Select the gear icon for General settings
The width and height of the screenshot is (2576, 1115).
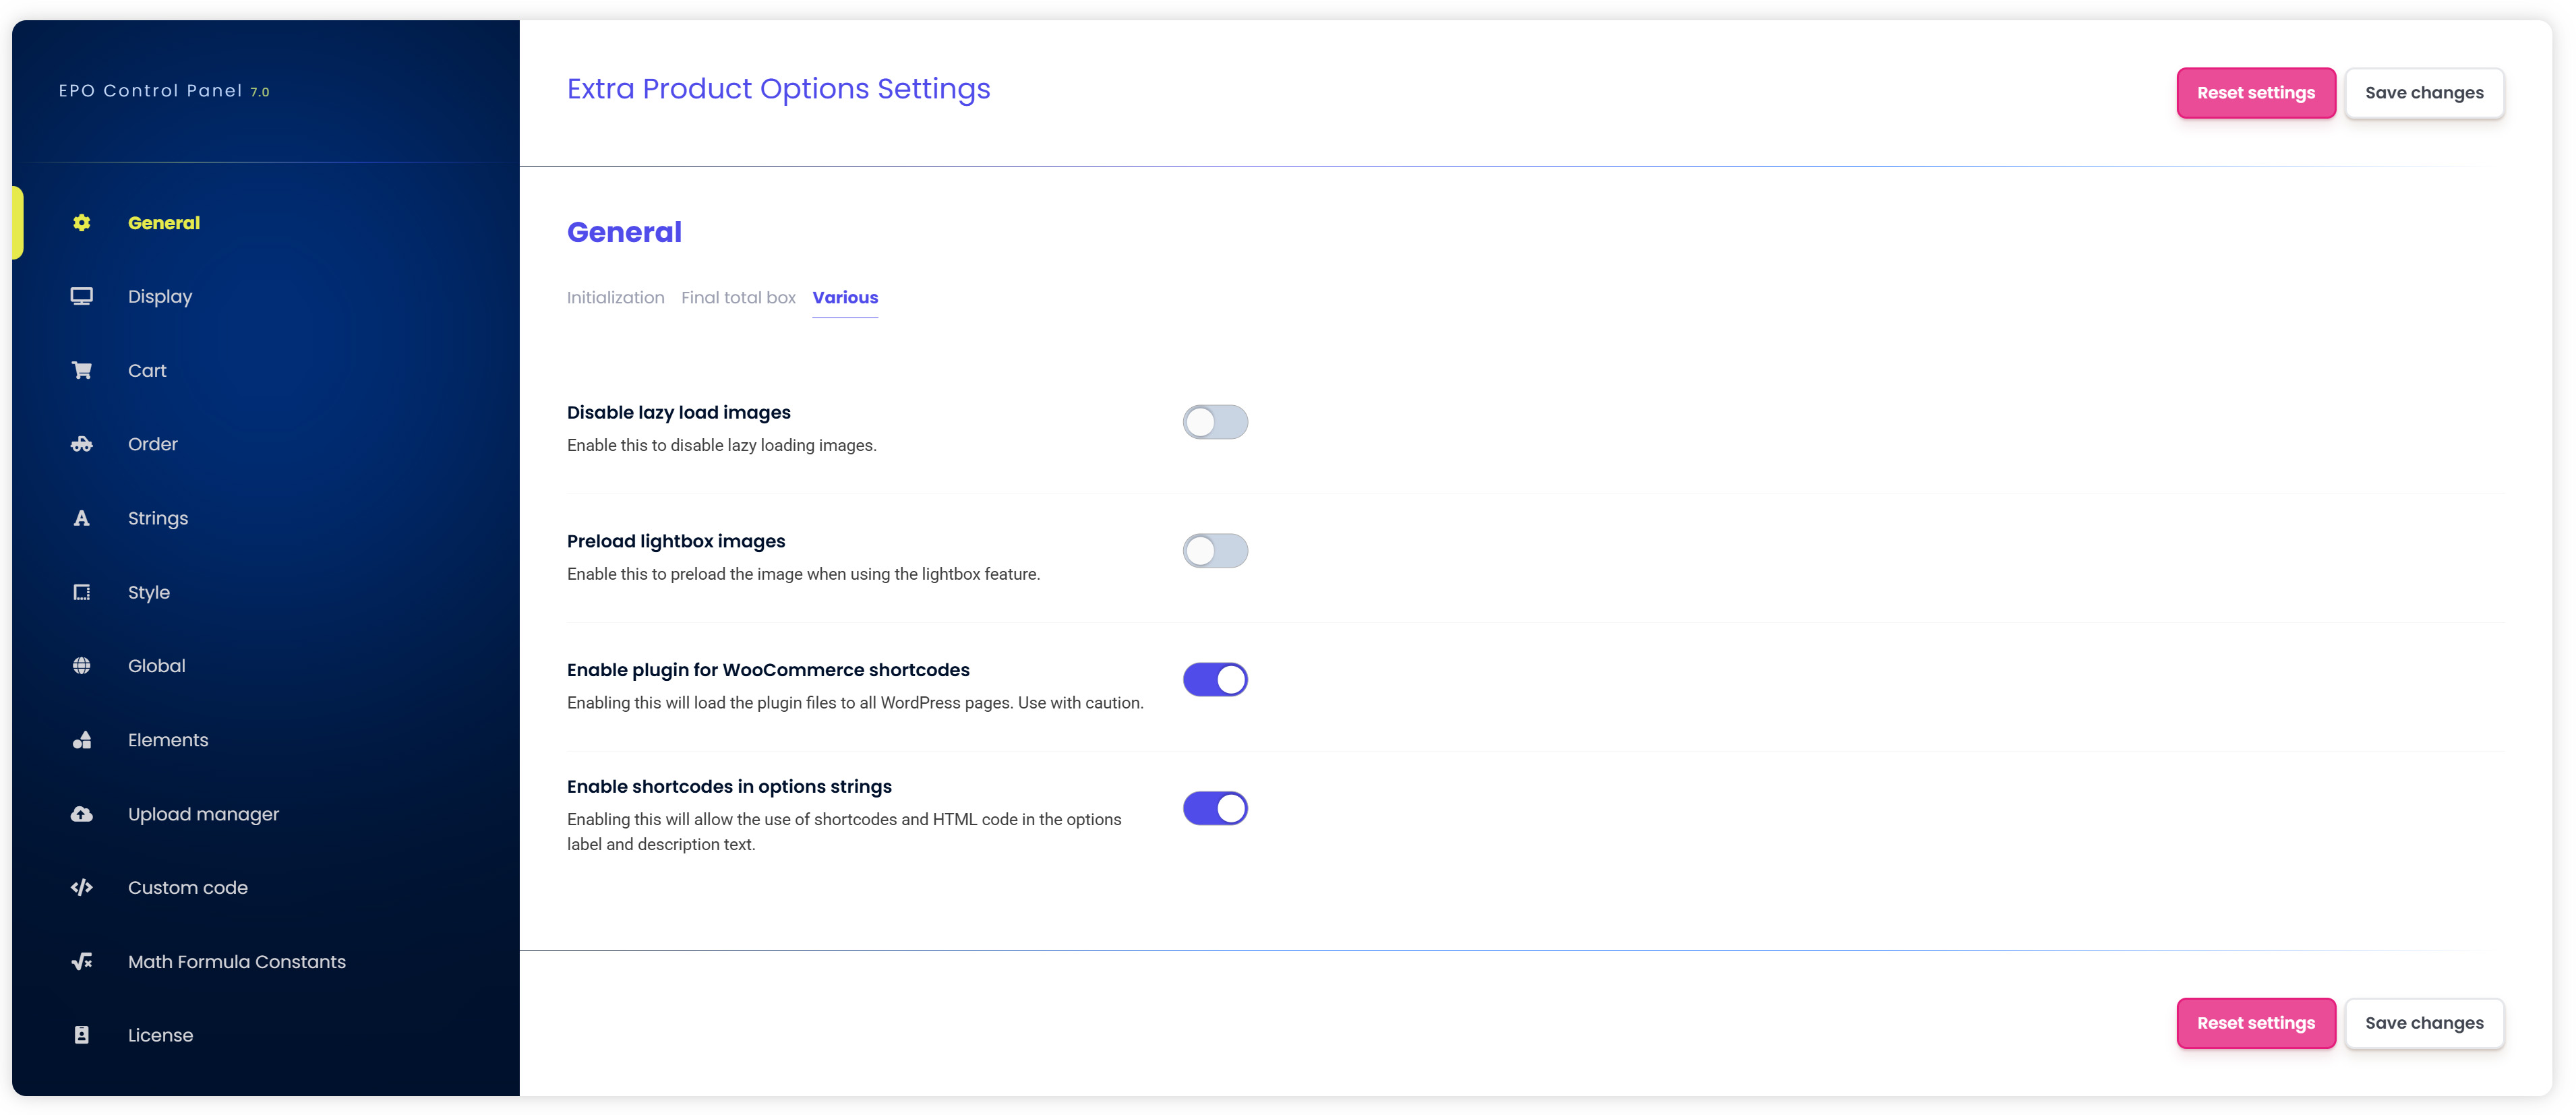click(x=81, y=222)
